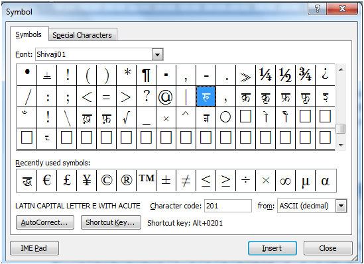
Task: Pick recently used alpha symbol
Action: coord(326,181)
